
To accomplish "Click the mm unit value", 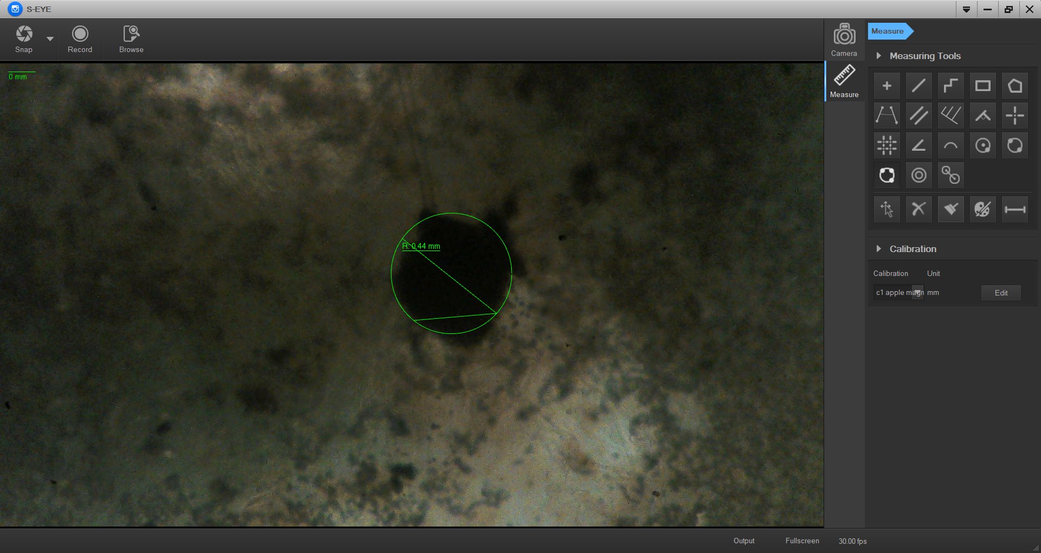I will [933, 293].
